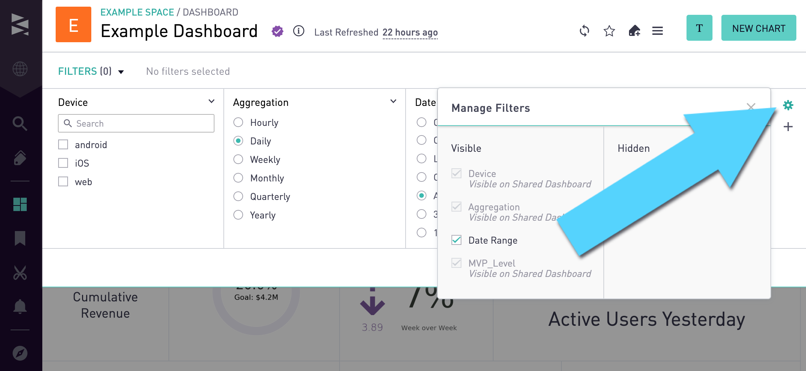Open the hamburger menu near New Chart
Viewport: 806px width, 371px height.
pyautogui.click(x=657, y=31)
